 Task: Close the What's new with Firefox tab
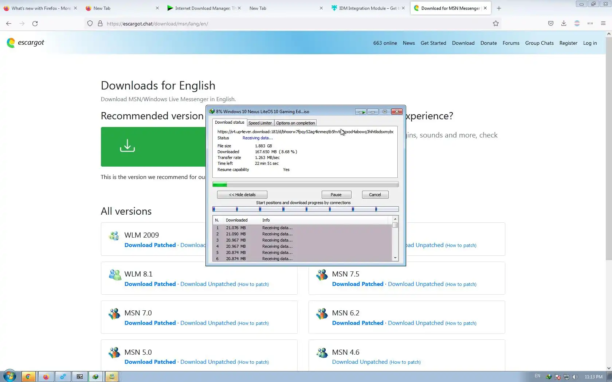(75, 8)
